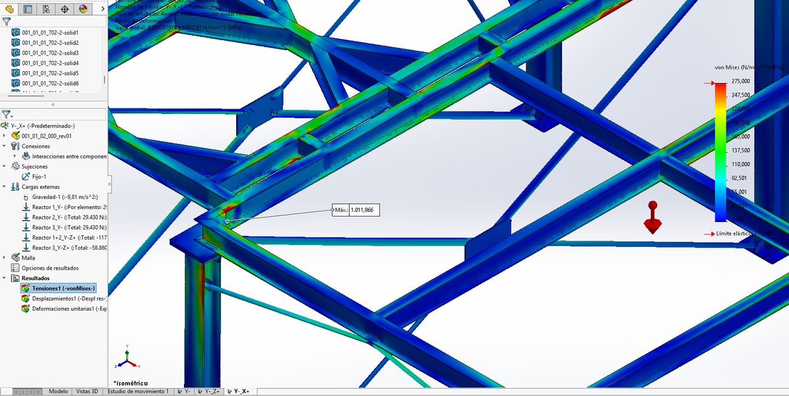Click the Reactor 3_Y- force arrow icon
The width and height of the screenshot is (789, 396).
(x=26, y=227)
